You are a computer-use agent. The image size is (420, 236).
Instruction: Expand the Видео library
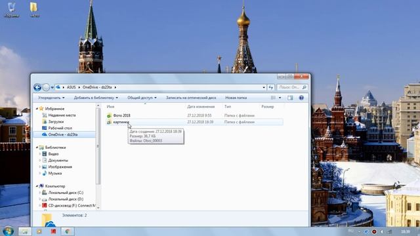40,154
